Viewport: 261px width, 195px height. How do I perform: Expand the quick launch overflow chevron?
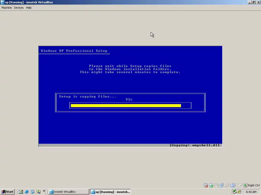pos(44,191)
